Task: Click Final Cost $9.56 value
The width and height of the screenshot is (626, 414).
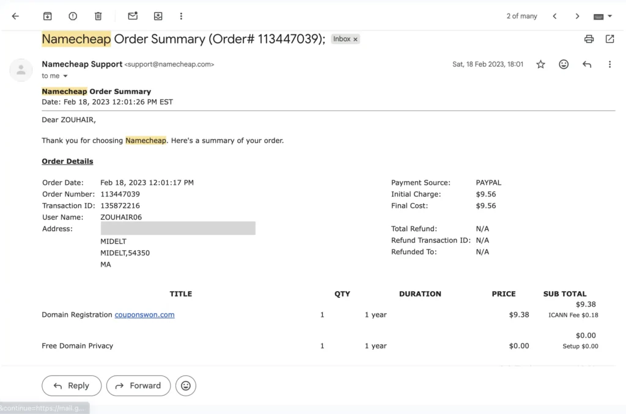Action: pos(486,205)
